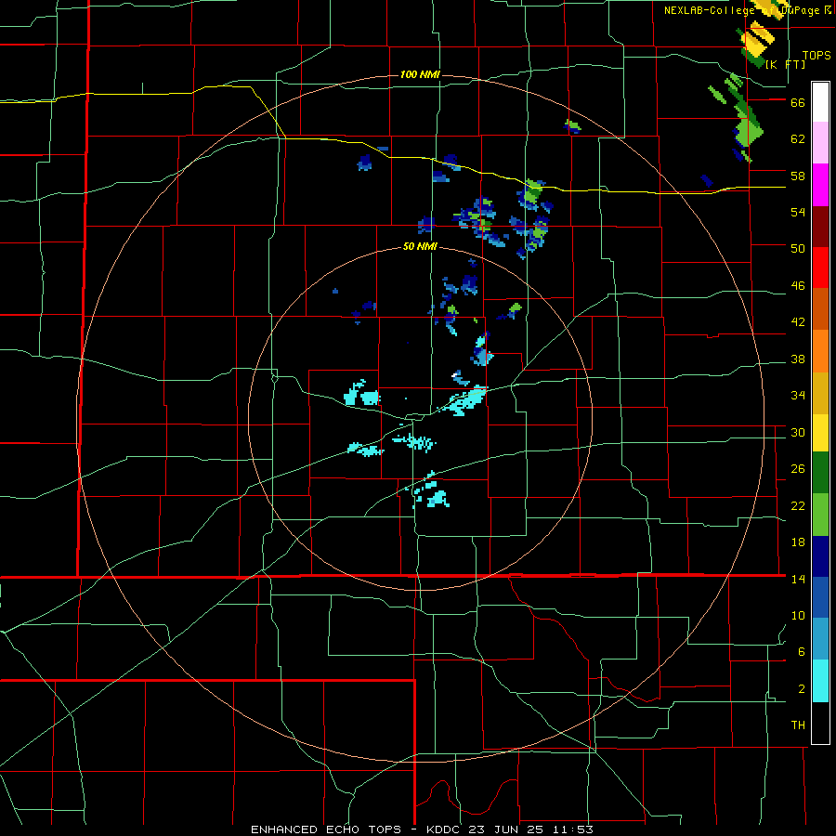The height and width of the screenshot is (836, 836).
Task: Click the "100 NMI" range ring label
Action: [x=420, y=74]
